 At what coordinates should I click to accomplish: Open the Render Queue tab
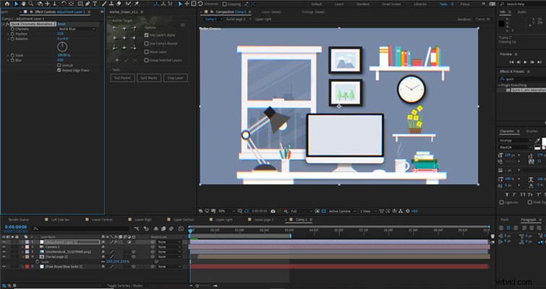pos(19,220)
